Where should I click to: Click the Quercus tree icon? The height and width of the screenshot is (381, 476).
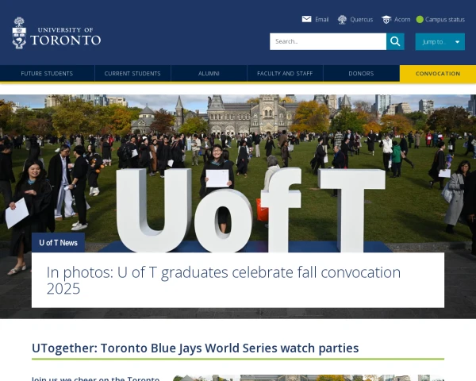coord(342,20)
